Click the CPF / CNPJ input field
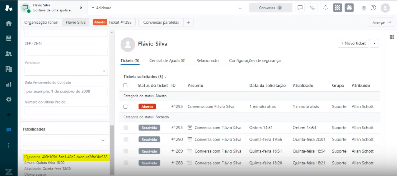The width and height of the screenshot is (397, 176). (x=66, y=52)
